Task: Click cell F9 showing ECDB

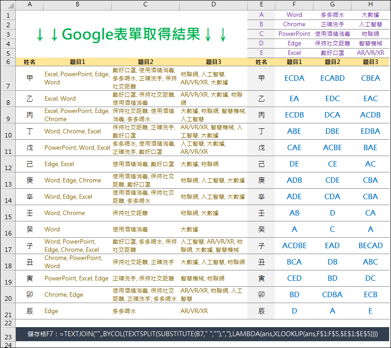Action: coord(294,115)
